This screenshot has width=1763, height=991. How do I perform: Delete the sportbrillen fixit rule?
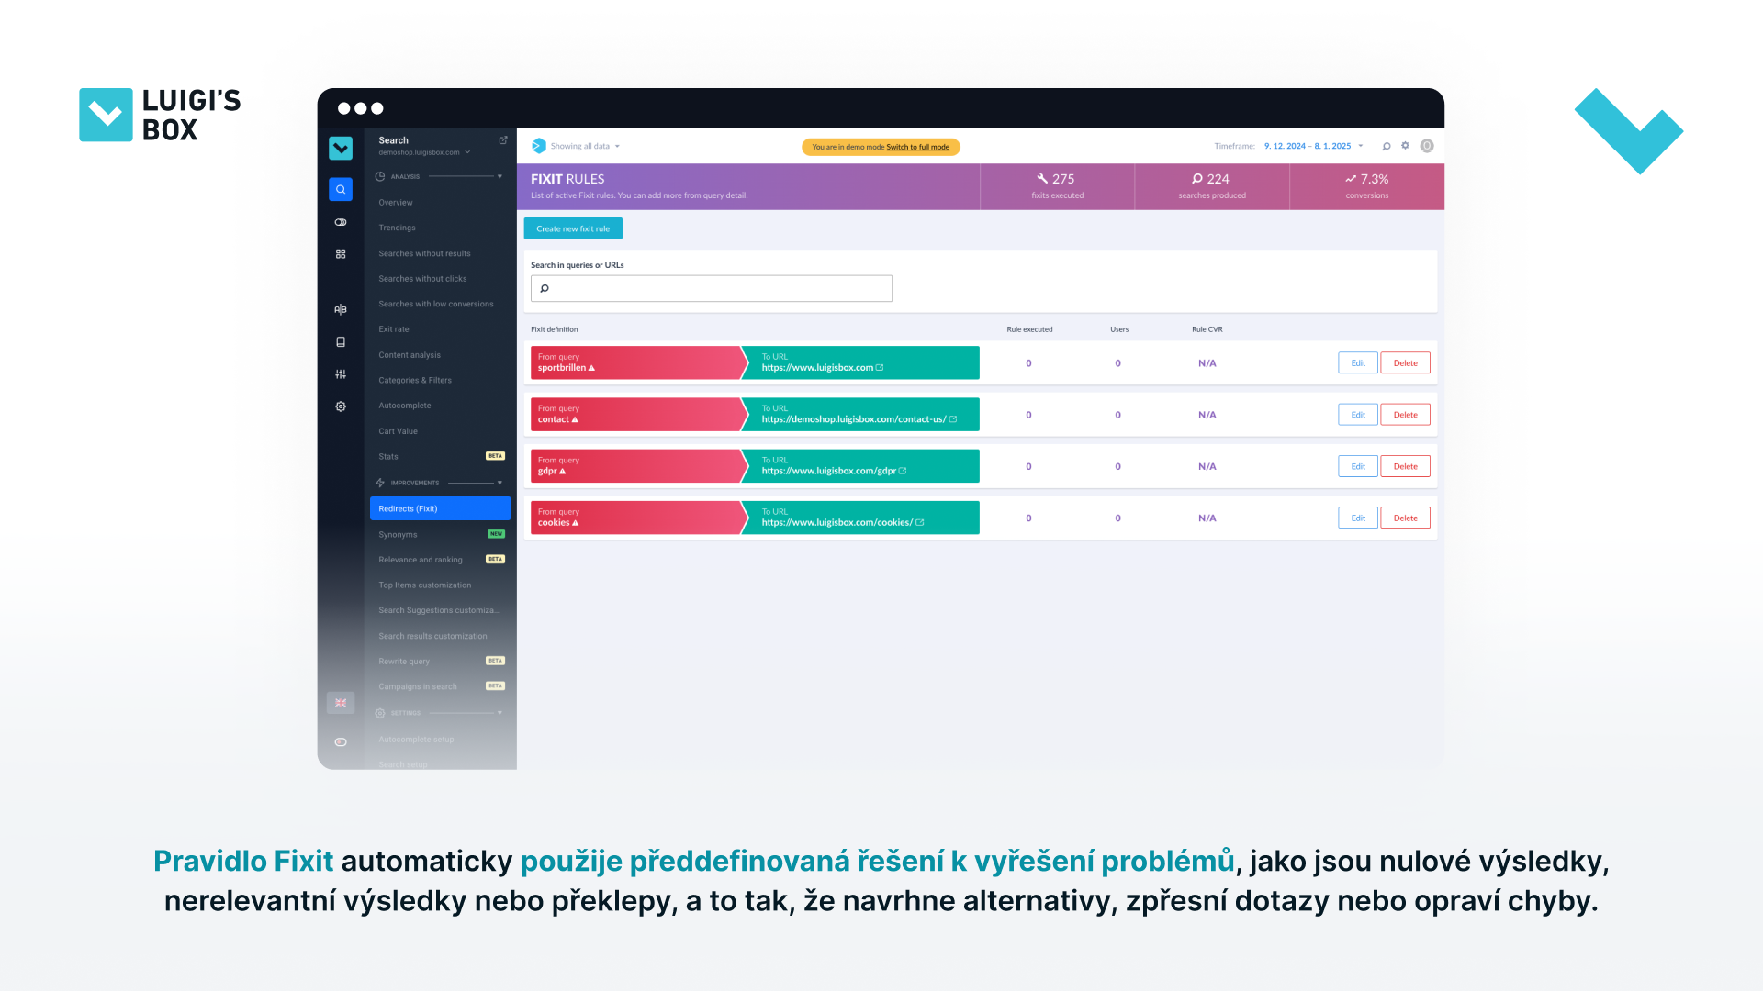click(1405, 363)
